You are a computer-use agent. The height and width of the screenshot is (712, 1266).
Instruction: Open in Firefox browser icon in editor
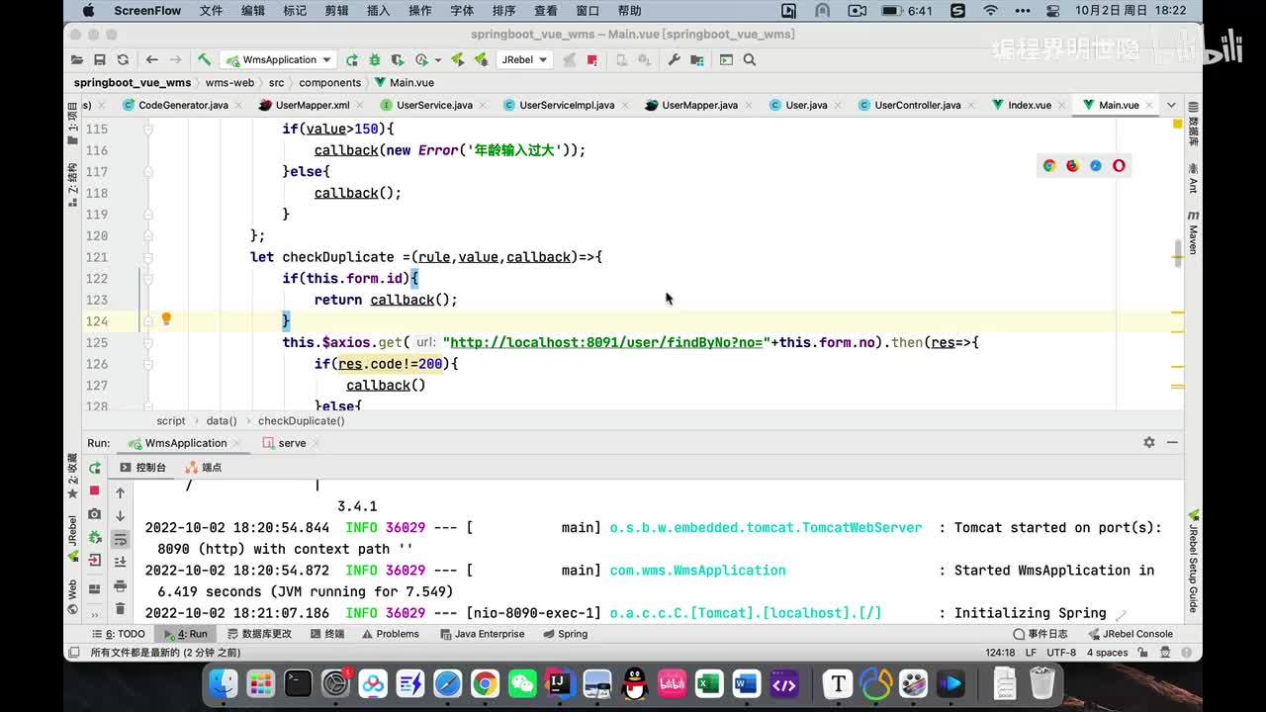click(x=1072, y=166)
